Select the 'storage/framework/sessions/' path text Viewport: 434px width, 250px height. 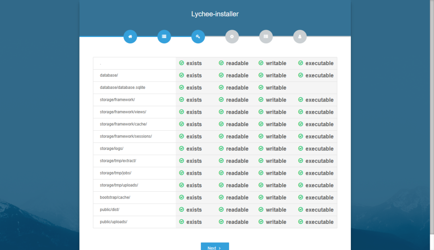(126, 136)
